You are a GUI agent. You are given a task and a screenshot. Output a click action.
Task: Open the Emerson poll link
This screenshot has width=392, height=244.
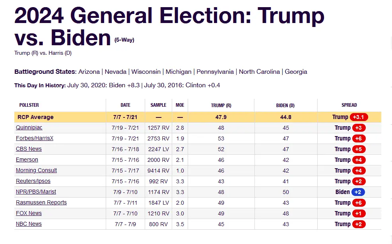[x=27, y=160]
